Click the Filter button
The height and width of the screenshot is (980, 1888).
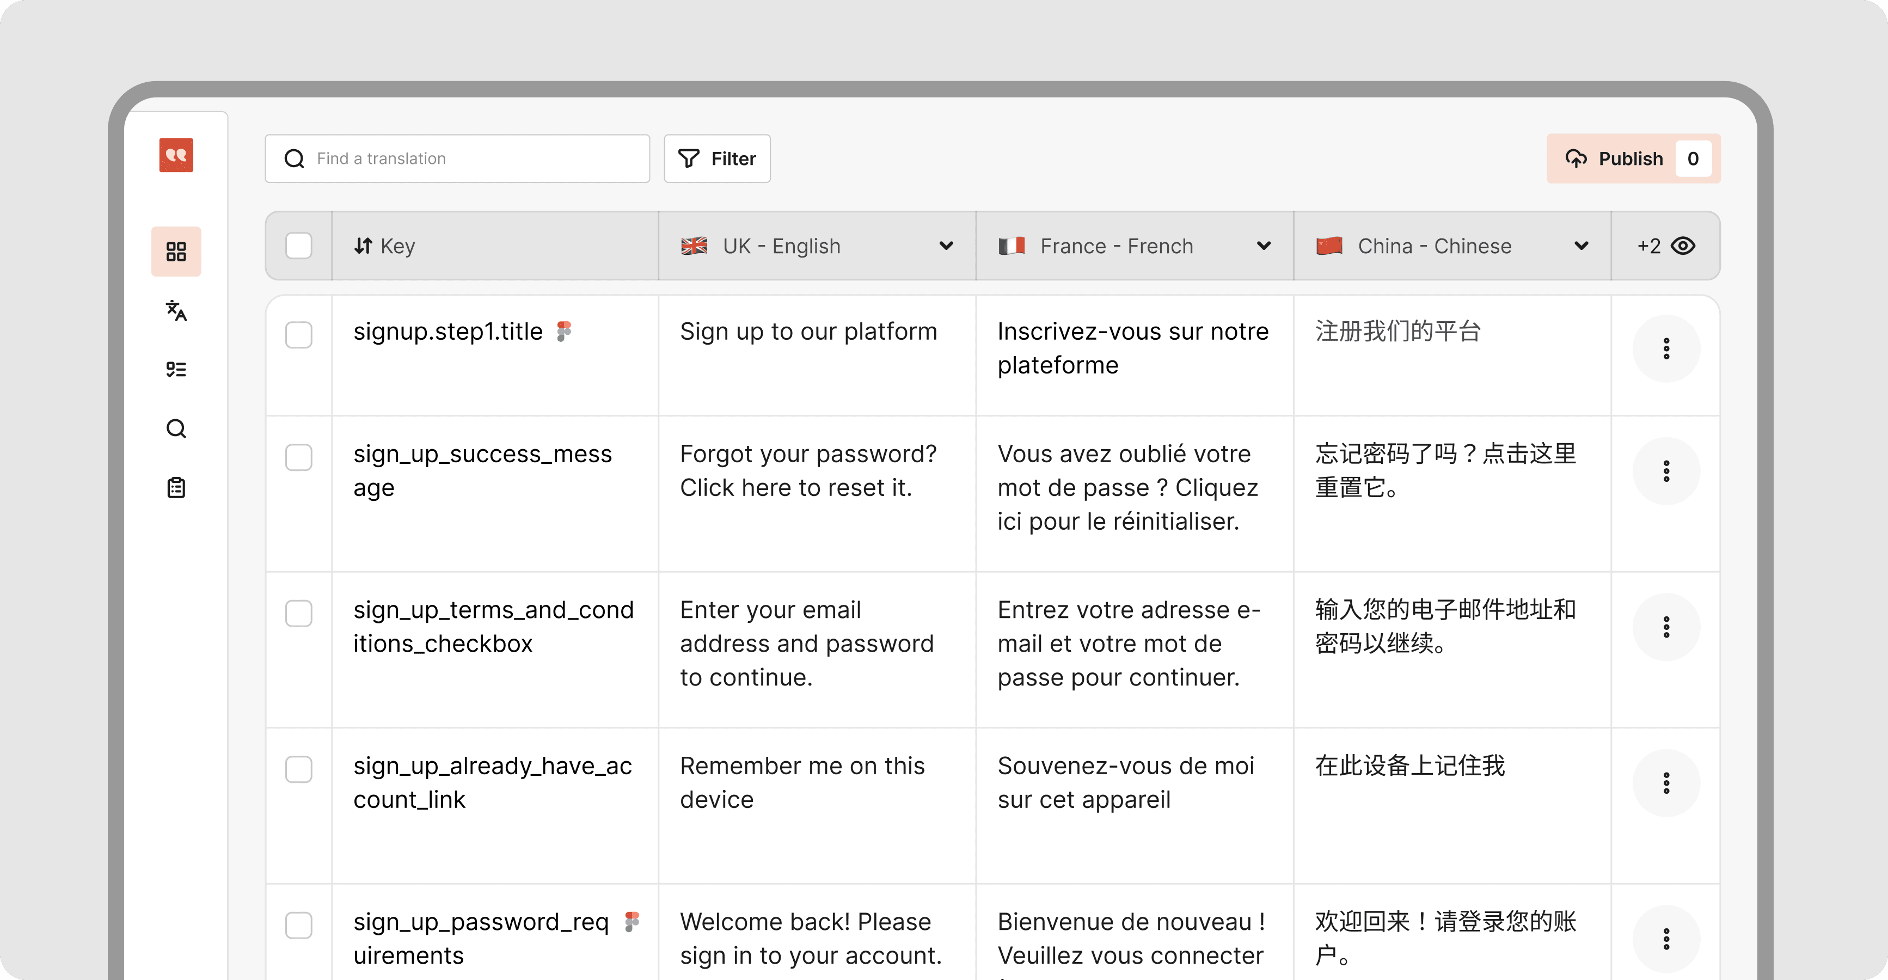click(x=717, y=158)
